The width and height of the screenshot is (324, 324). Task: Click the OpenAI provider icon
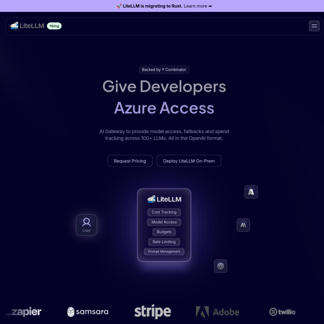click(220, 266)
